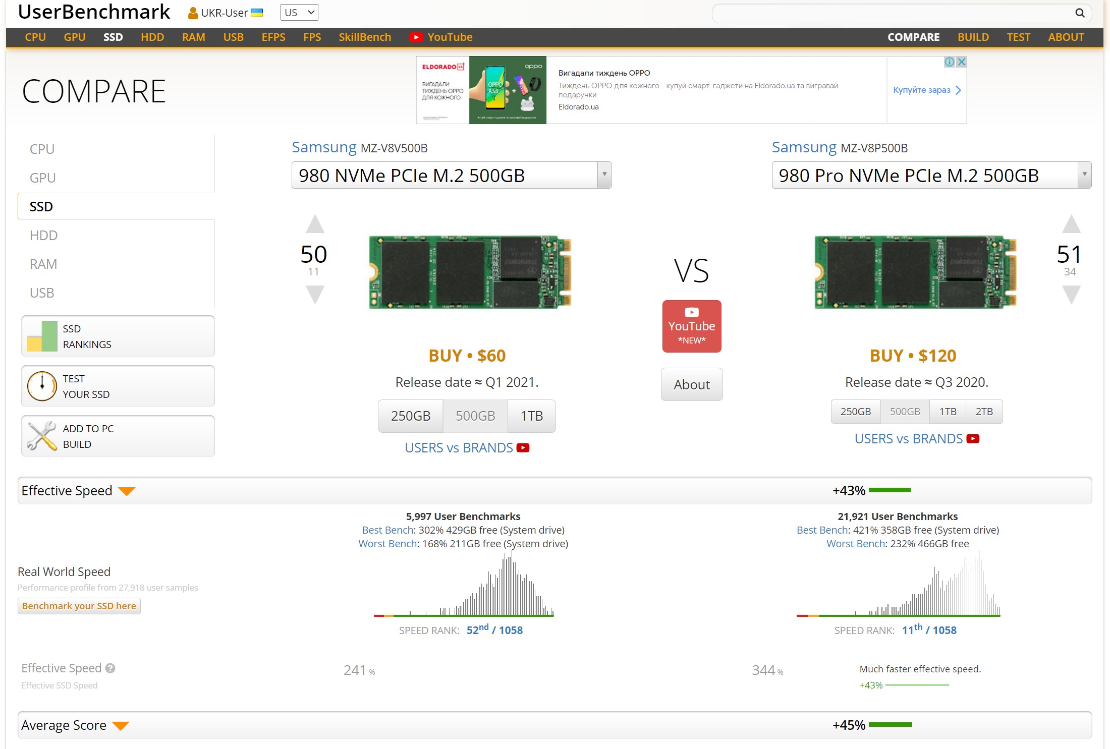Click the Samsung 980 SSD product image
Screen dimensions: 1110x749
click(x=470, y=272)
